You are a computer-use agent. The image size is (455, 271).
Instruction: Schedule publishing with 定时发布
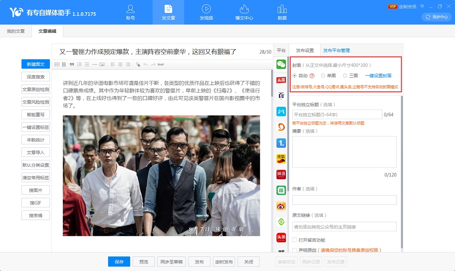click(x=224, y=262)
